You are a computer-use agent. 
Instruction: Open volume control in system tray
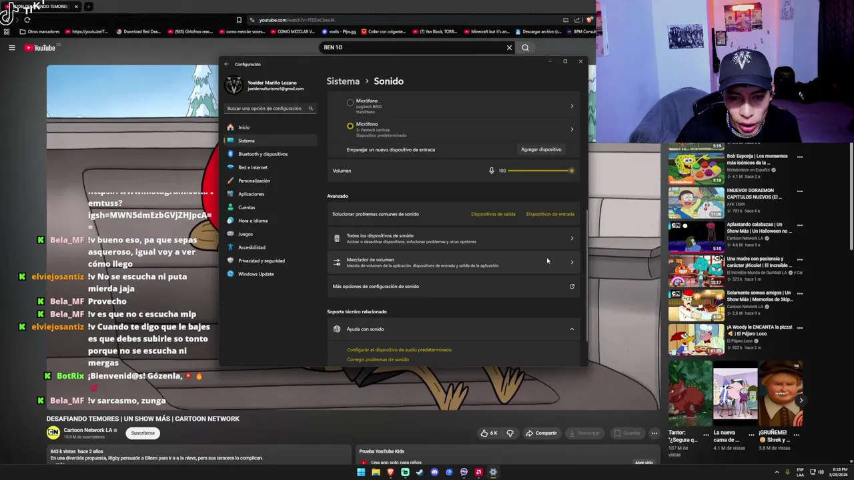click(x=821, y=472)
